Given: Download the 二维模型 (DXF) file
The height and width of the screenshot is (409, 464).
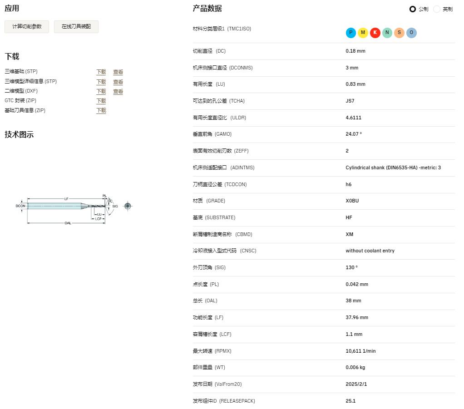Looking at the screenshot, I should pyautogui.click(x=101, y=91).
